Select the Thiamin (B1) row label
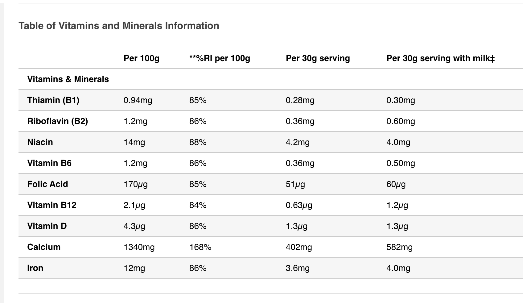The width and height of the screenshot is (523, 303). pos(53,100)
